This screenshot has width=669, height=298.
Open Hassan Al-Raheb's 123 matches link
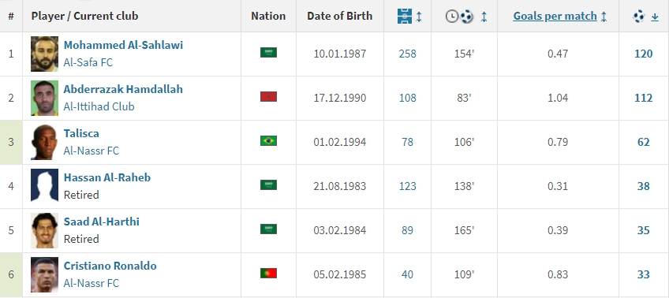[407, 186]
